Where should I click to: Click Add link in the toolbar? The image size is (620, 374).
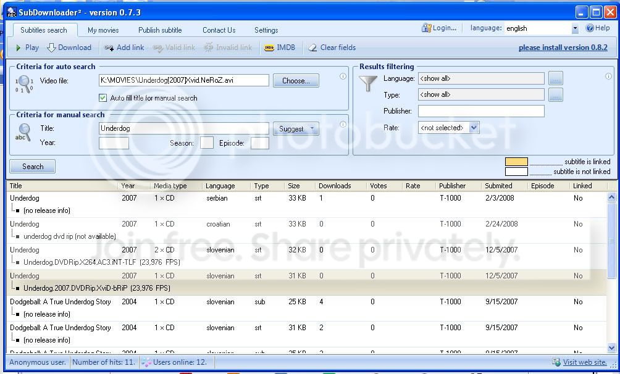tap(124, 48)
